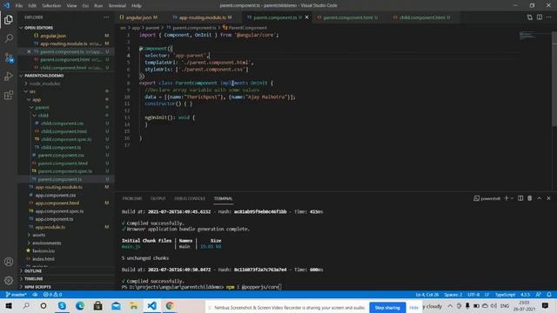
Task: Change the UTF-8 file encoding
Action: click(473, 295)
